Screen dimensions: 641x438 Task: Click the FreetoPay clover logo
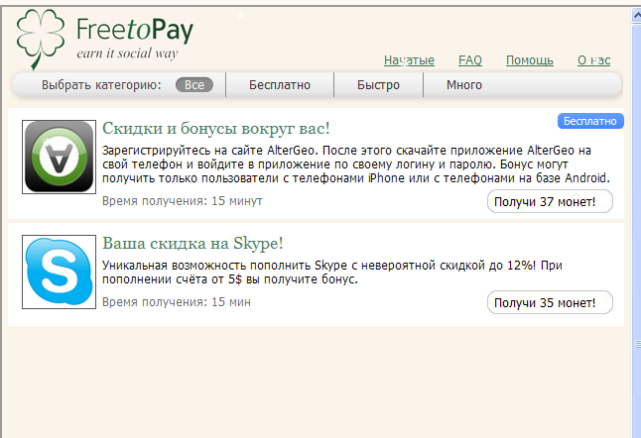click(41, 39)
